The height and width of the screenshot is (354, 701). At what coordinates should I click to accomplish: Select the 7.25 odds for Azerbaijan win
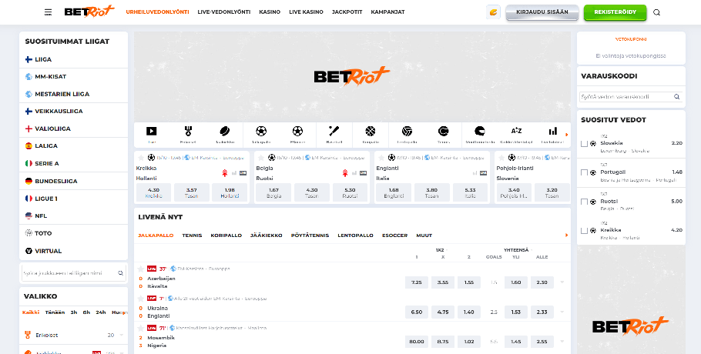point(417,282)
